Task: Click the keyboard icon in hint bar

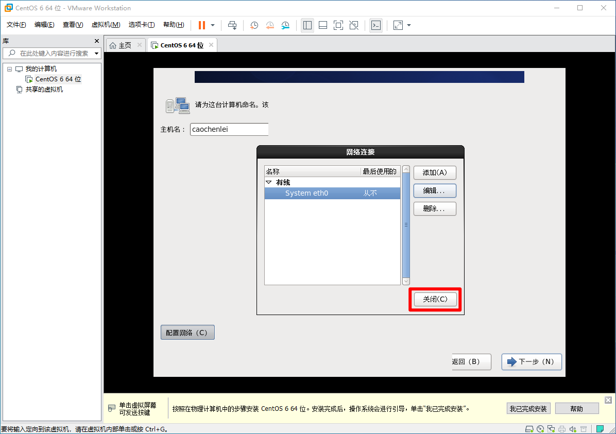Action: [112, 408]
